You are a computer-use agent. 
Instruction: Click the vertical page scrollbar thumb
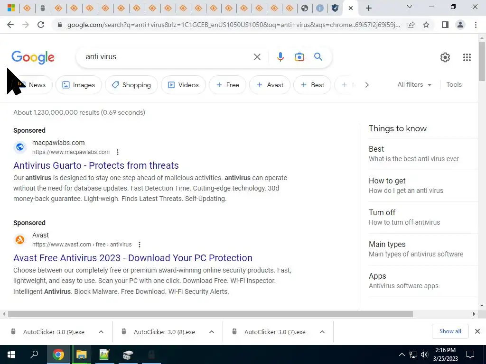pos(482,61)
